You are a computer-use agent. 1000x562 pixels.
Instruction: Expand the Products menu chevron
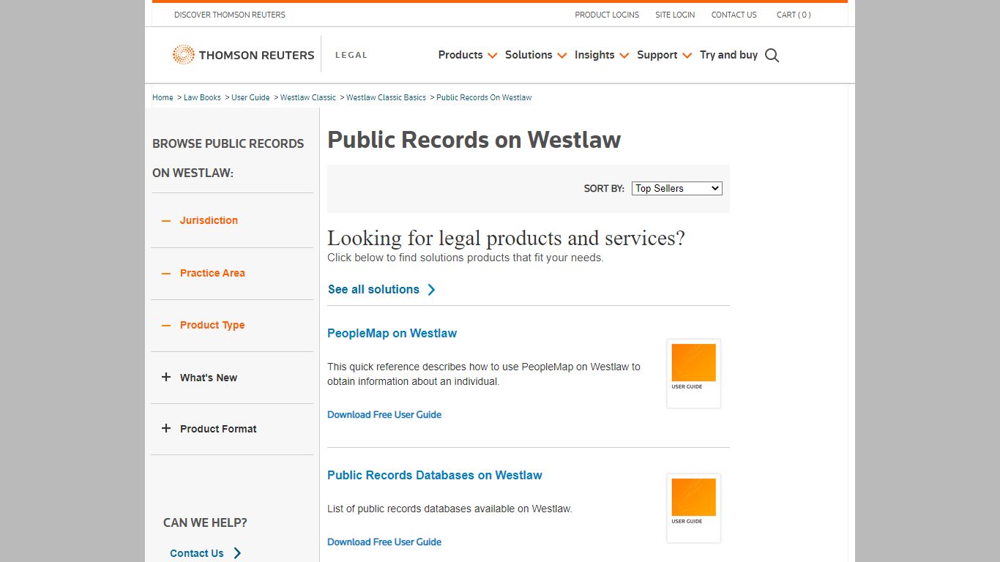tap(493, 56)
